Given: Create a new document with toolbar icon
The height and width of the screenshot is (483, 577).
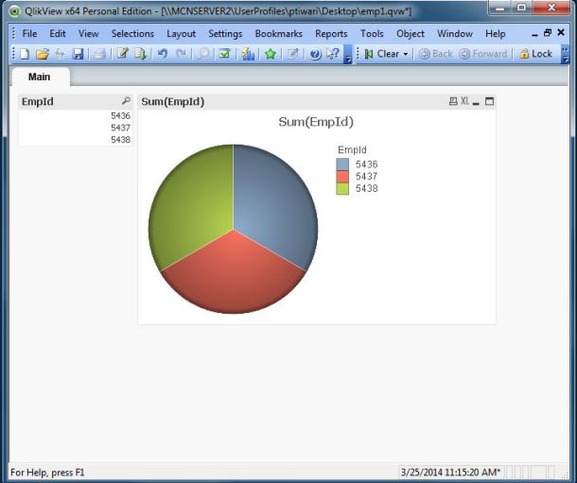Looking at the screenshot, I should pos(25,54).
